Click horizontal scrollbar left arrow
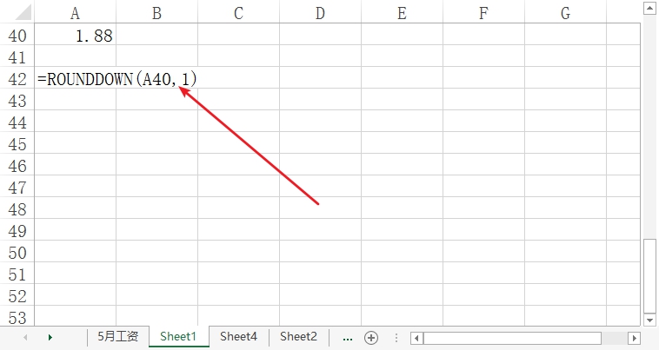Viewport: 659px width, 350px height. (x=416, y=338)
